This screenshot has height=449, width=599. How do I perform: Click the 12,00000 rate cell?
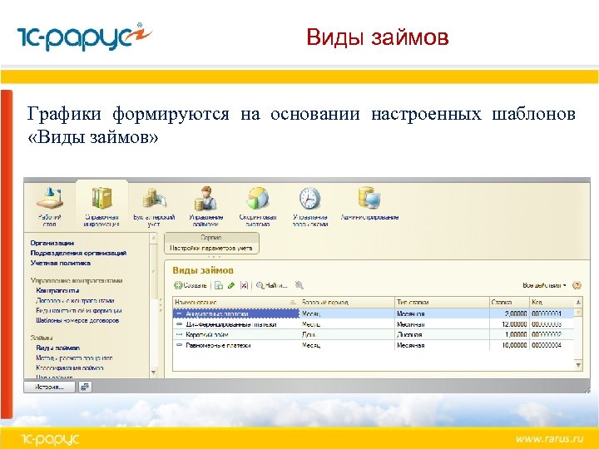click(x=509, y=324)
